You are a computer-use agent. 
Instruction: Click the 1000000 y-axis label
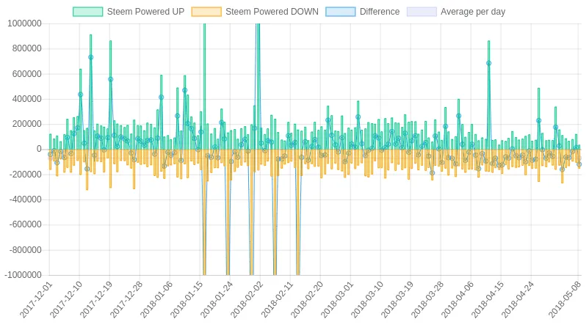tap(25, 23)
